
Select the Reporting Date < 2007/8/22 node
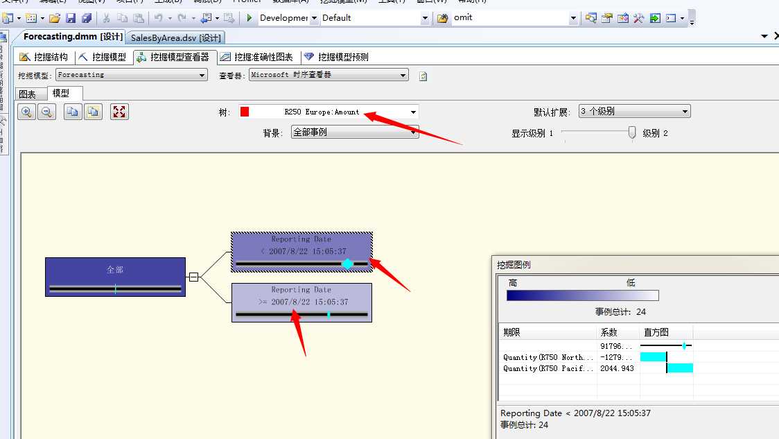301,252
